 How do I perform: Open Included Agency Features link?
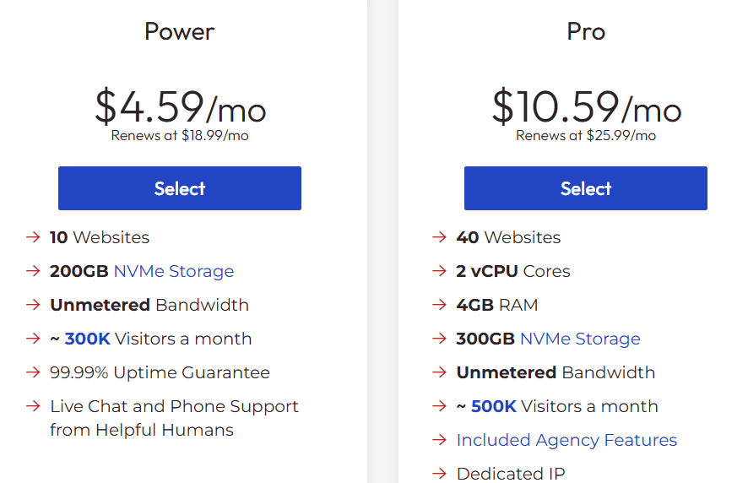pyautogui.click(x=566, y=440)
